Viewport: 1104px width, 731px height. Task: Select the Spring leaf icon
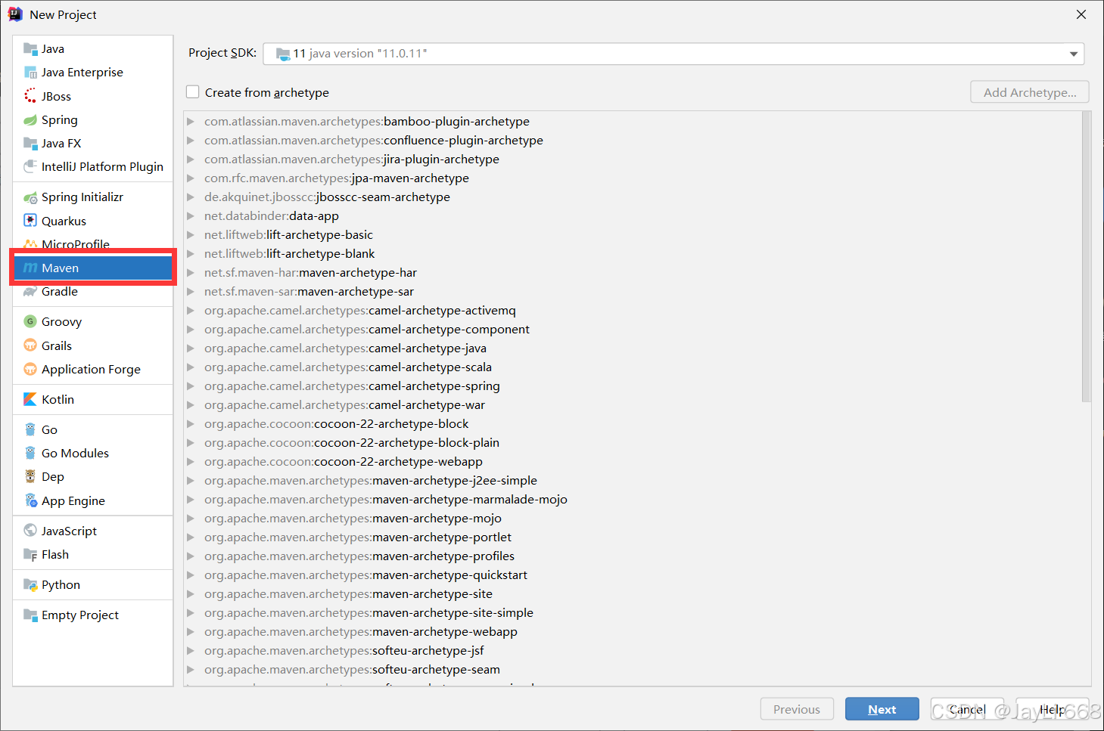point(30,119)
